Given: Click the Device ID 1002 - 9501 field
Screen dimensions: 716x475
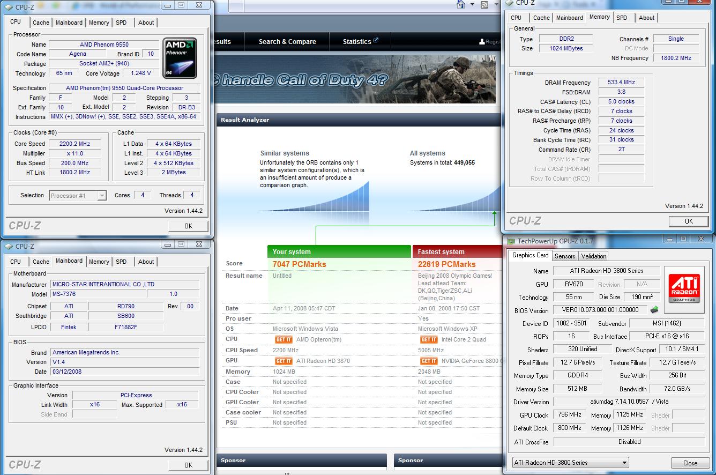Looking at the screenshot, I should coord(571,323).
